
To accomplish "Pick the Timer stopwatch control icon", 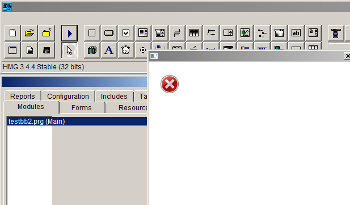I will (126, 50).
